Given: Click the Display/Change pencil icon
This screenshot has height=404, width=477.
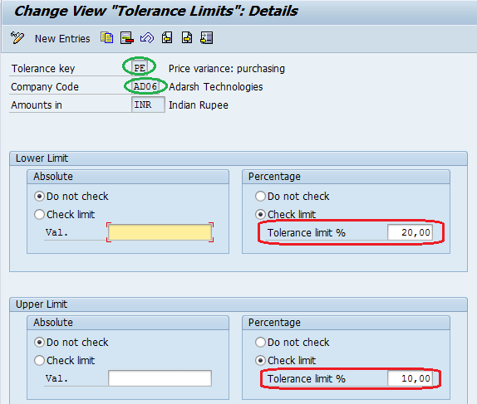Looking at the screenshot, I should (17, 38).
